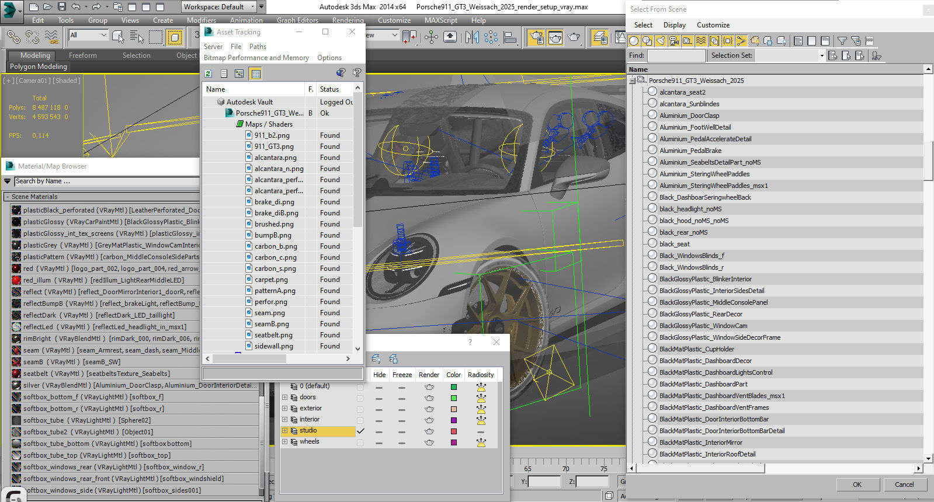Make the exterior layer current via checkbox

(x=360, y=409)
